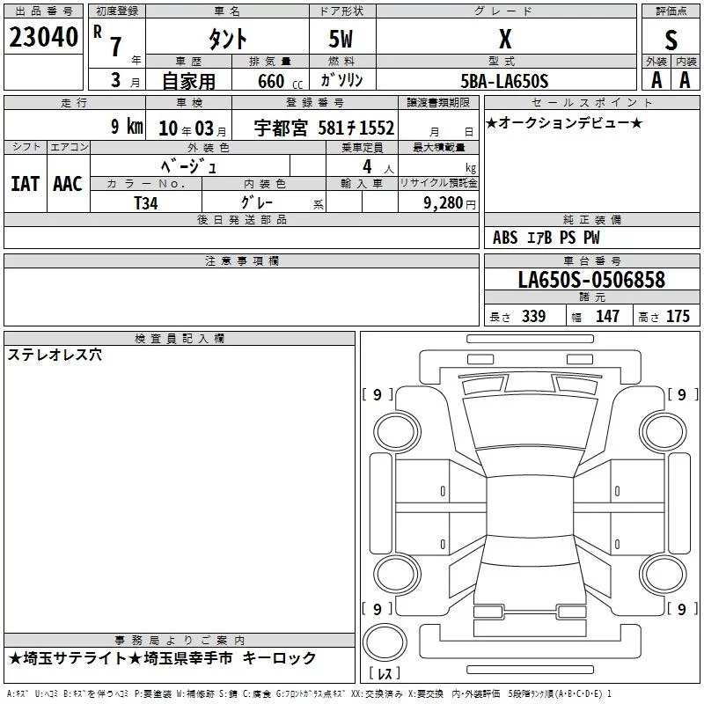Select exterior color ベージュ
Image resolution: width=704 pixels, height=704 pixels.
(189, 166)
